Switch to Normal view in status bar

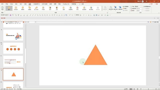(131, 89)
